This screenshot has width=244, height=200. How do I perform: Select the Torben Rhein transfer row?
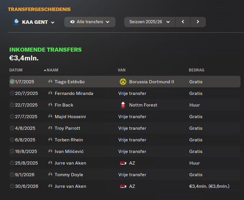[x=125, y=140]
